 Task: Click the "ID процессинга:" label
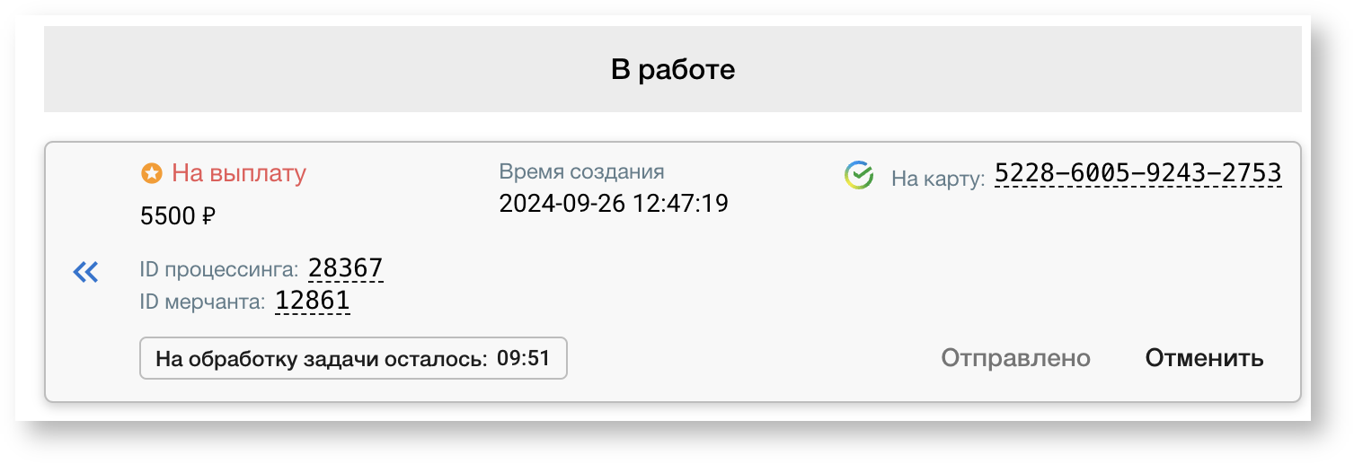(x=219, y=269)
